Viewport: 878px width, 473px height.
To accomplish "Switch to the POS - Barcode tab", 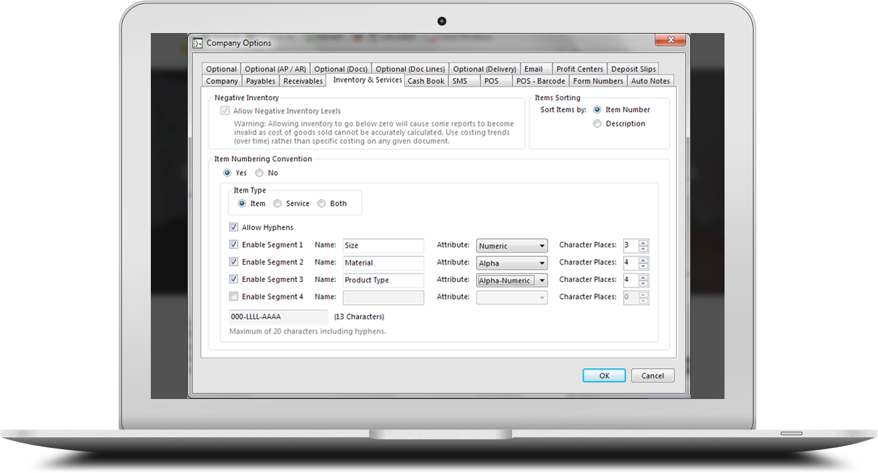I will click(x=541, y=81).
